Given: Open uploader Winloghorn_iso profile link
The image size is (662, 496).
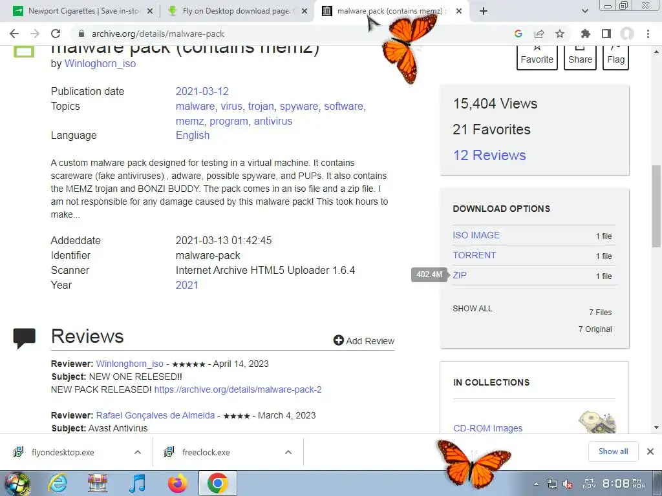Looking at the screenshot, I should pos(100,64).
